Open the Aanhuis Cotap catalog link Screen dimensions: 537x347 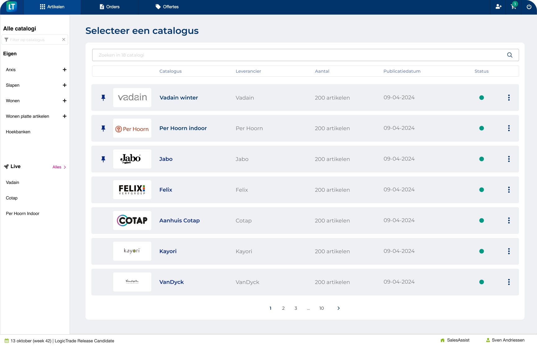[x=179, y=221]
